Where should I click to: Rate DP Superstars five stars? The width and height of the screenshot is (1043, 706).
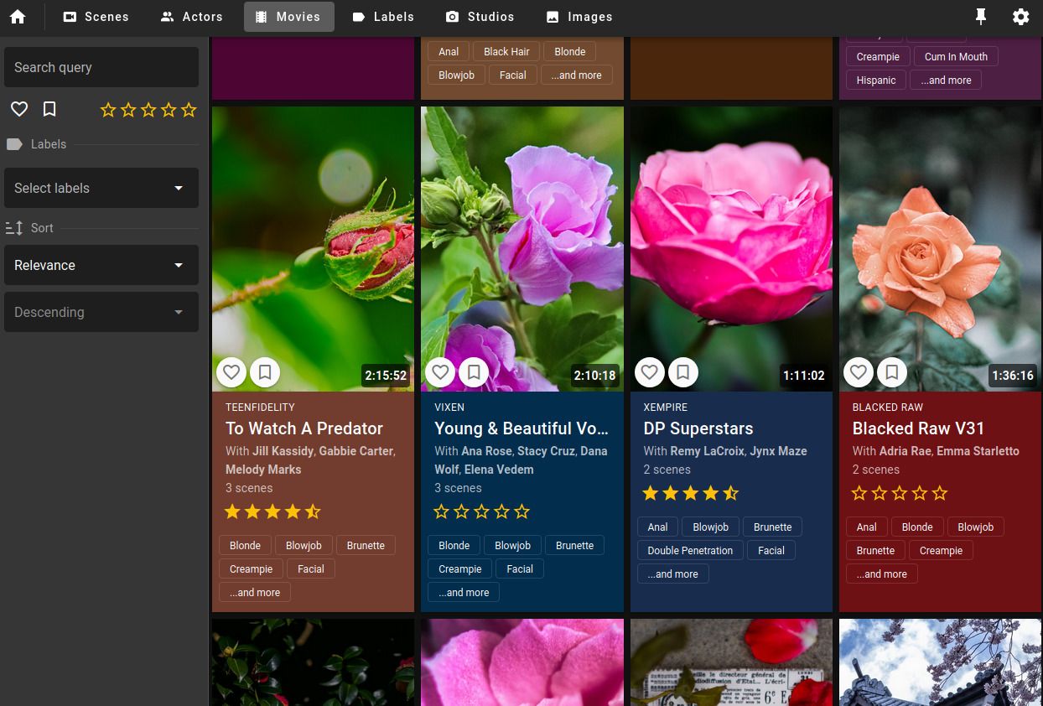click(730, 493)
